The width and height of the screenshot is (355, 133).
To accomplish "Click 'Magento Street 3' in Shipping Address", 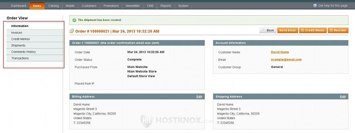I will [x=229, y=109].
